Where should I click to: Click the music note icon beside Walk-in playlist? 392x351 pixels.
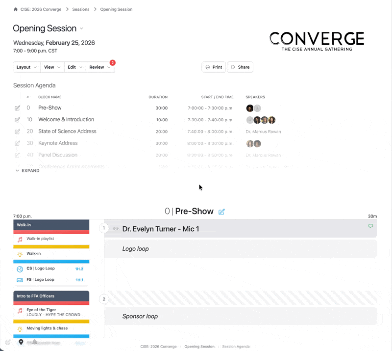point(20,240)
